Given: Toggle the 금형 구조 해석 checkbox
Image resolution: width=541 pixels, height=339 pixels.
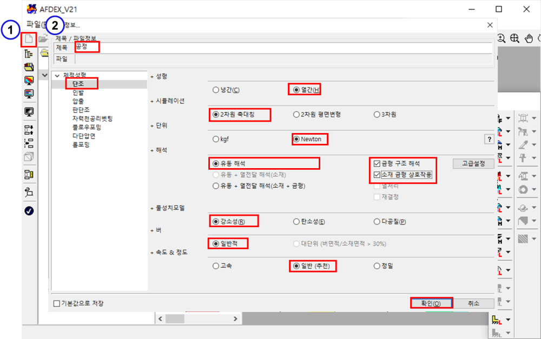Looking at the screenshot, I should pos(378,163).
